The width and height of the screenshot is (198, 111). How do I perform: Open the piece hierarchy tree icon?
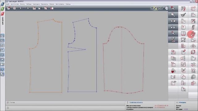pyautogui.click(x=183, y=58)
